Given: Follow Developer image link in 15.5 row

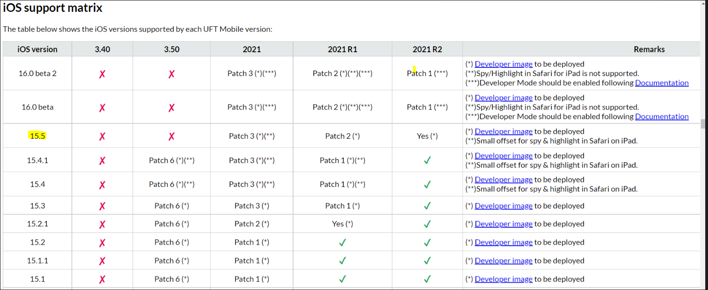Looking at the screenshot, I should (503, 131).
